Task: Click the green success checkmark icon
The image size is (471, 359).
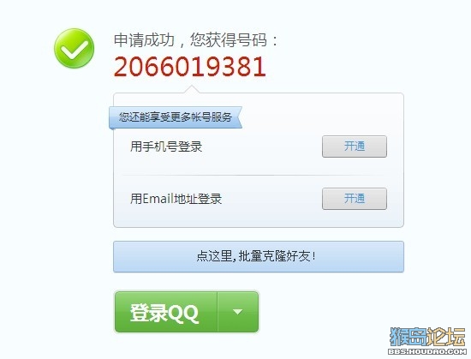Action: 74,48
